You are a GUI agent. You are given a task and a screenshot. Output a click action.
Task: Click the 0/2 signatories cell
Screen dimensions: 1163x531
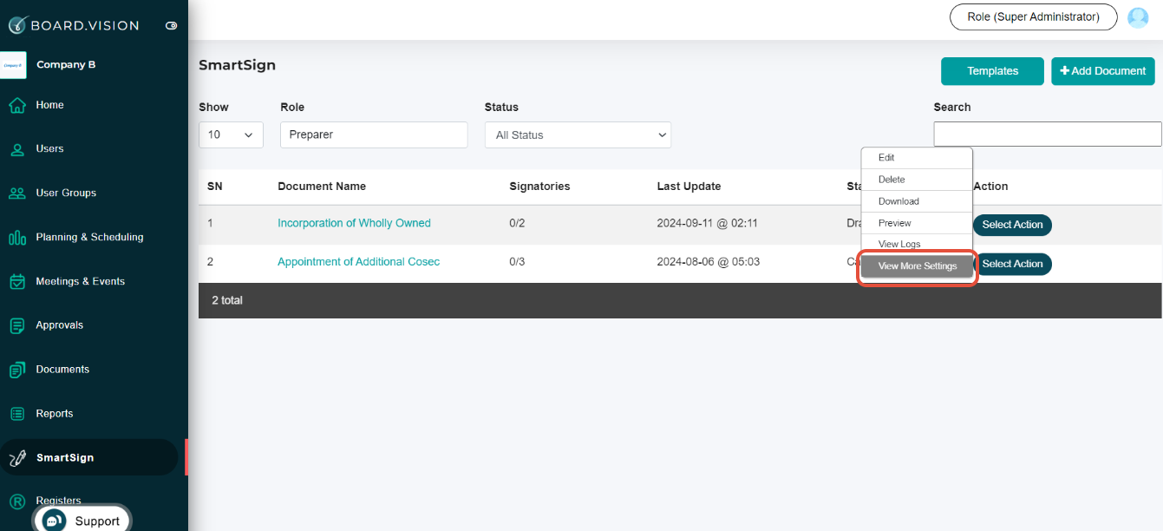pyautogui.click(x=517, y=223)
